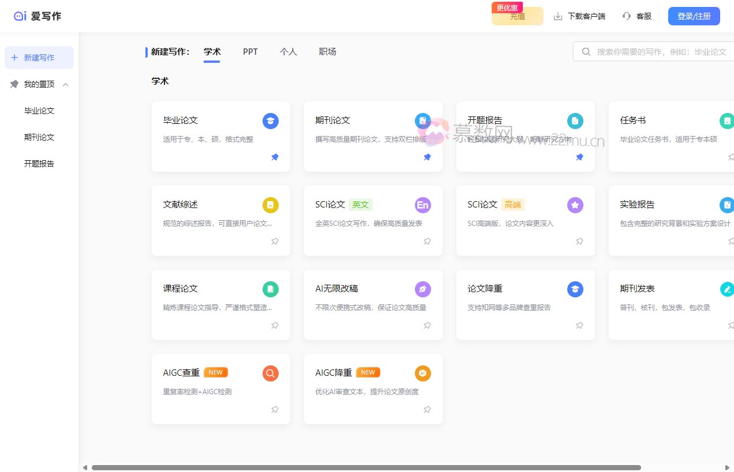Click the graduation cap icon on 毕业论文 card
This screenshot has width=734, height=472.
tap(270, 121)
